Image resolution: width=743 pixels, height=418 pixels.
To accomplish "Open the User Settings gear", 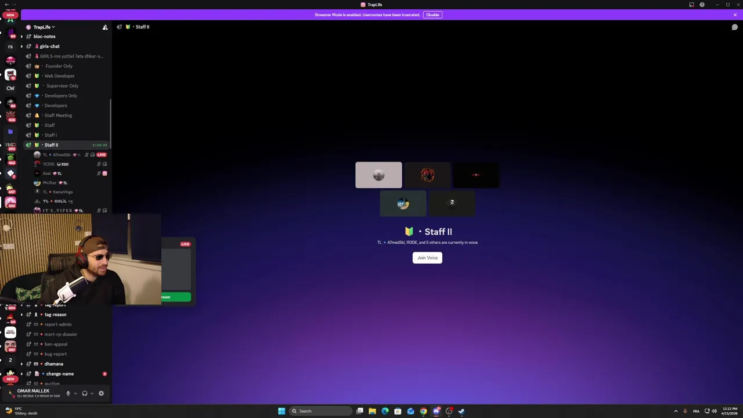I will coord(101,394).
